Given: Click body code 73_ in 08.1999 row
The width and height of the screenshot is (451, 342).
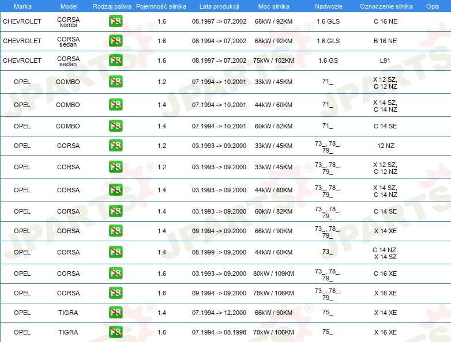Looking at the screenshot, I should point(328,252).
